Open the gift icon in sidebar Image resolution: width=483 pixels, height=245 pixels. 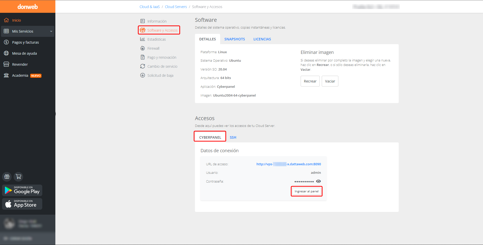coord(7,177)
